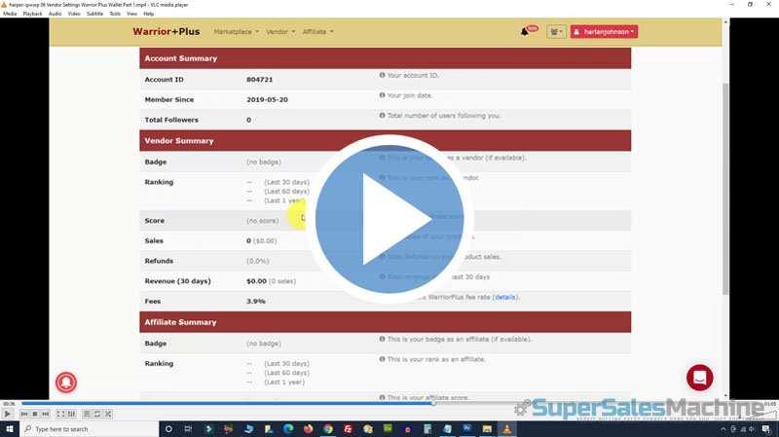Expand the Affiliate dropdown menu

317,32
